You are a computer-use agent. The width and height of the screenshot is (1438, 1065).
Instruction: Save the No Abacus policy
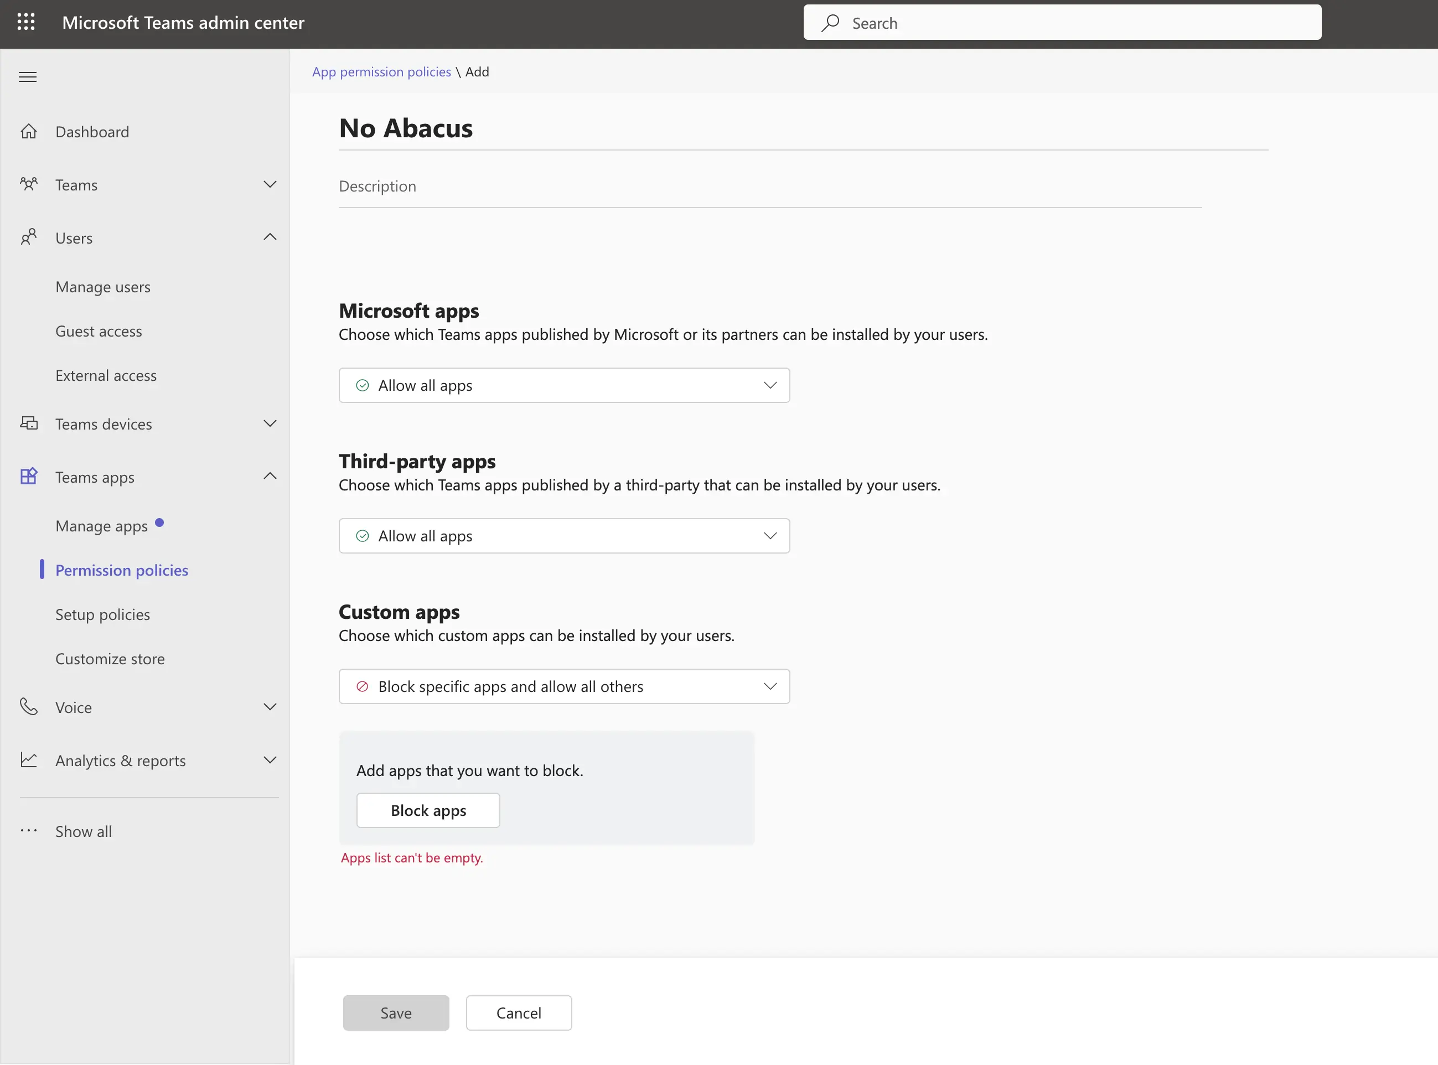(396, 1012)
